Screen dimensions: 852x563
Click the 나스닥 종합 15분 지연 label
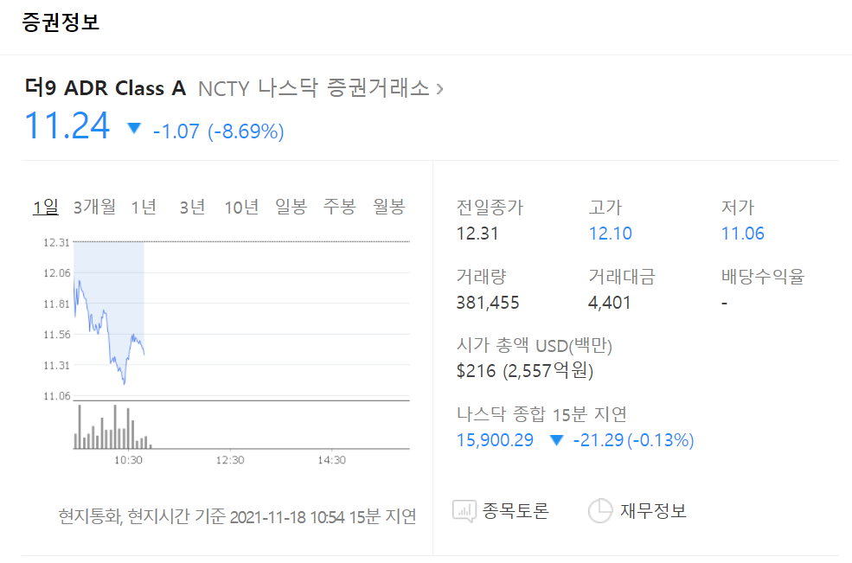(x=541, y=414)
